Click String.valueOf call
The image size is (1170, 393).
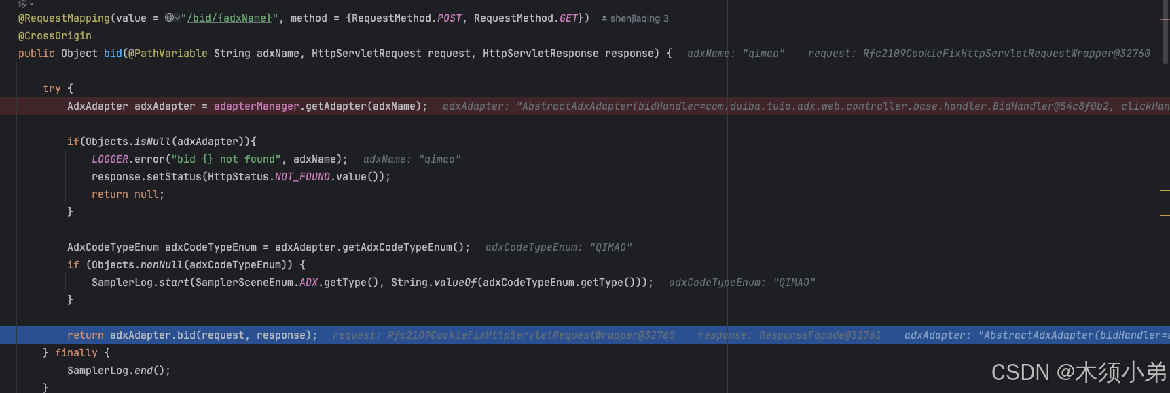coord(434,283)
